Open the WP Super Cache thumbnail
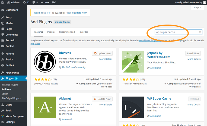Viewport: 207px width, 126px height. click(133, 107)
